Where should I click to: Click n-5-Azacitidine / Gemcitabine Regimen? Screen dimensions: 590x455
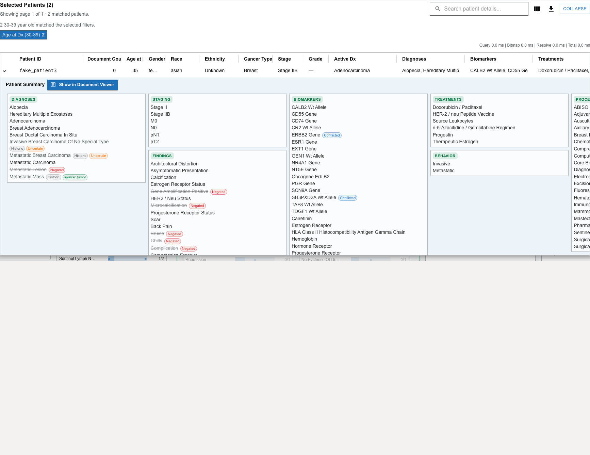click(x=474, y=128)
